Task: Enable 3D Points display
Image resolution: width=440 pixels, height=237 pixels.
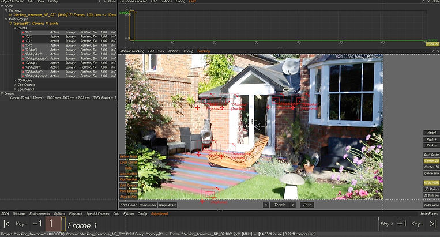Action: click(431, 189)
